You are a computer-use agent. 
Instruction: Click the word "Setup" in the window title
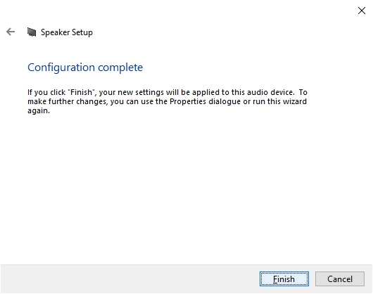click(82, 32)
